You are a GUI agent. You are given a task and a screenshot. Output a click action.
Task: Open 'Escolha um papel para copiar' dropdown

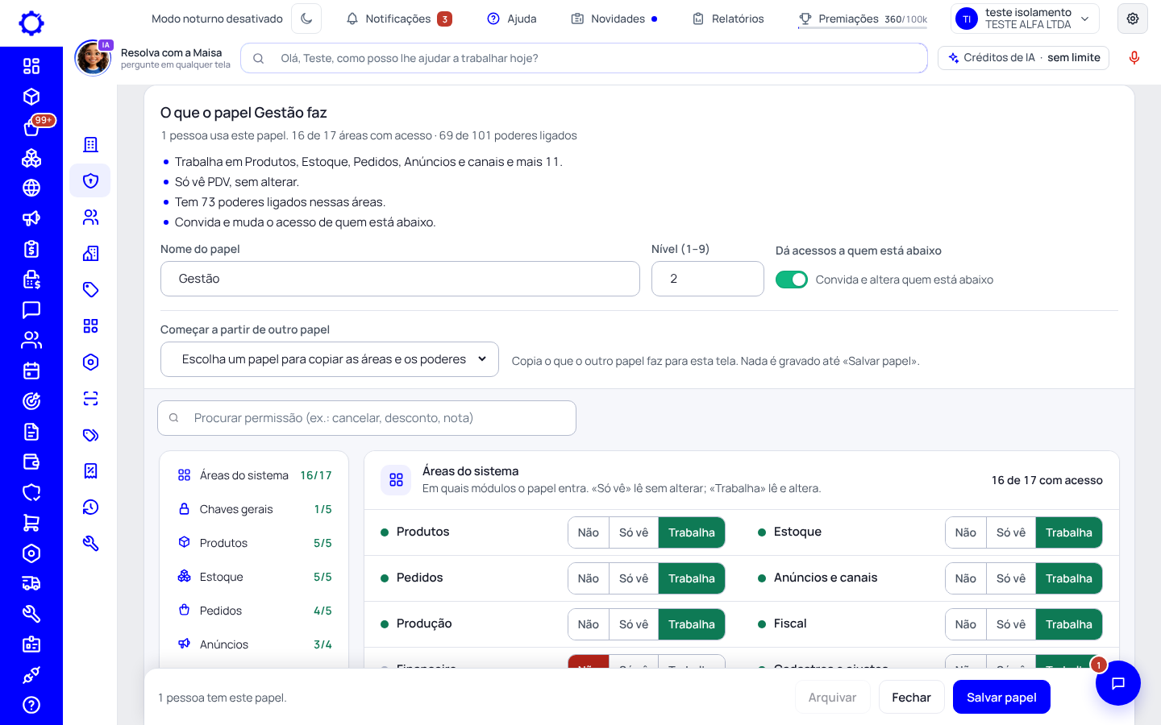[330, 359]
